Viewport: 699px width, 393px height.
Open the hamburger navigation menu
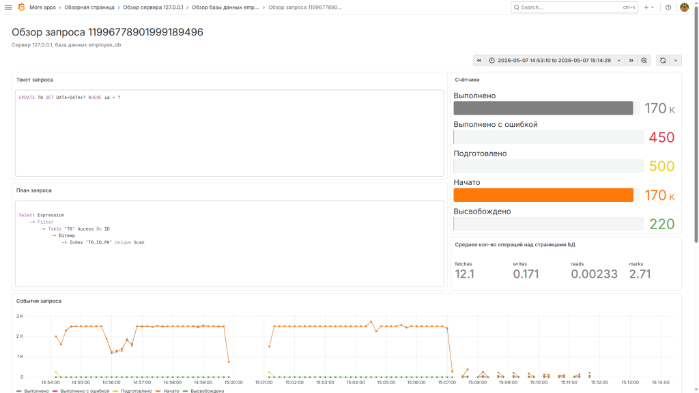8,7
